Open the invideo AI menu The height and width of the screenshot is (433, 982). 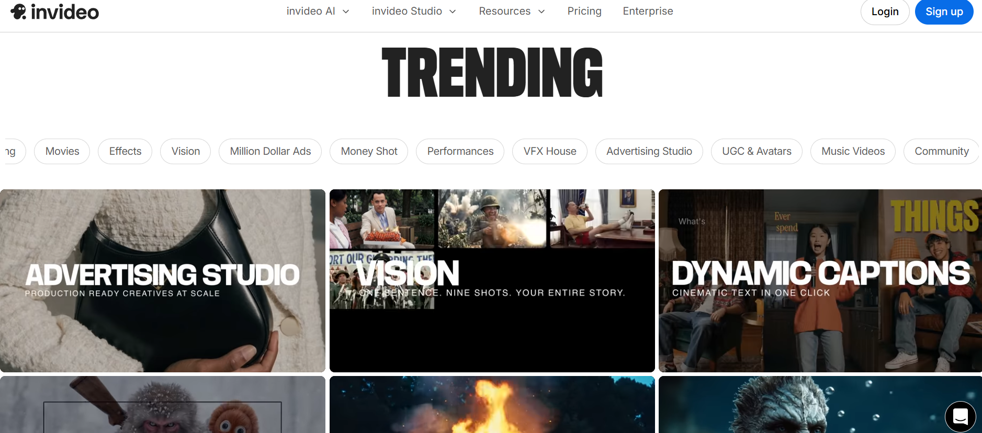(318, 12)
